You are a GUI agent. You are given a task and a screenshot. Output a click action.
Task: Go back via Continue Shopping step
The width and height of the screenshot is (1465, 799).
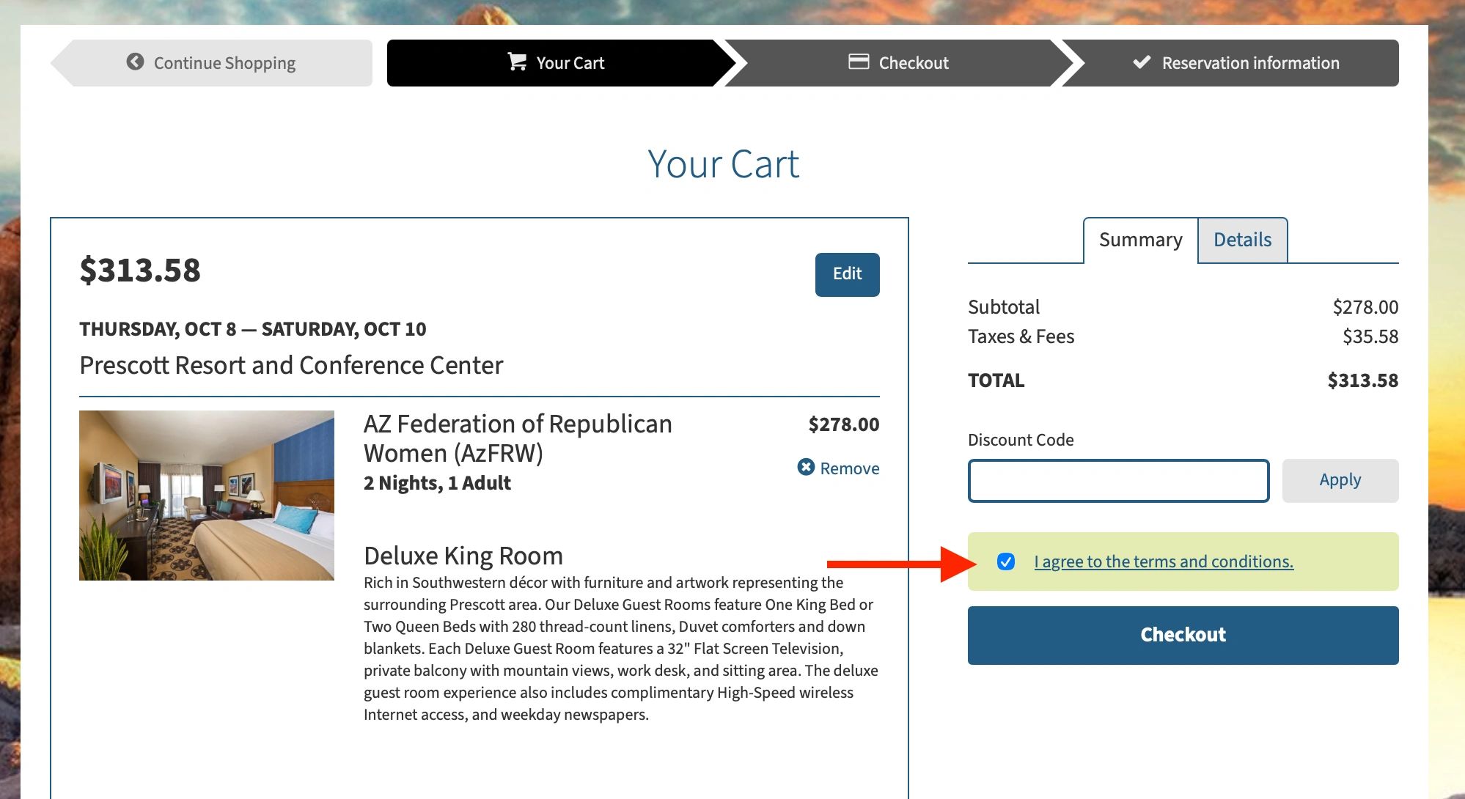pos(211,63)
